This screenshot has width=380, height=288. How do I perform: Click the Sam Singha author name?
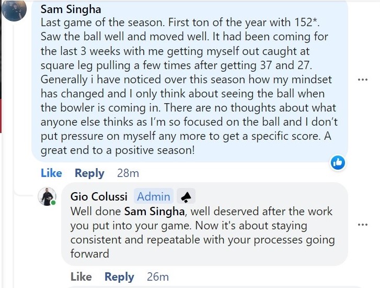pos(71,9)
